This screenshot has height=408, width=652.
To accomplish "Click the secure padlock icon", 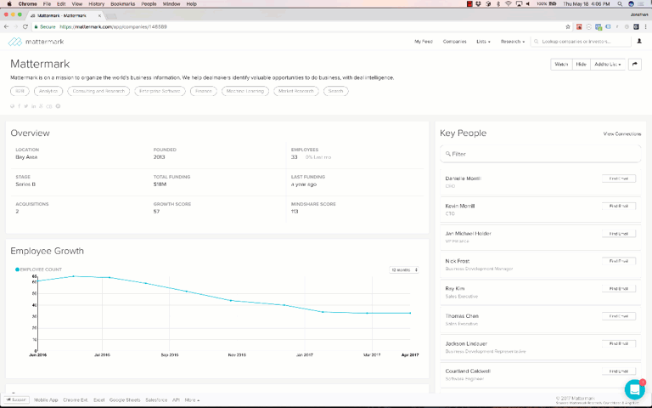I will (37, 26).
